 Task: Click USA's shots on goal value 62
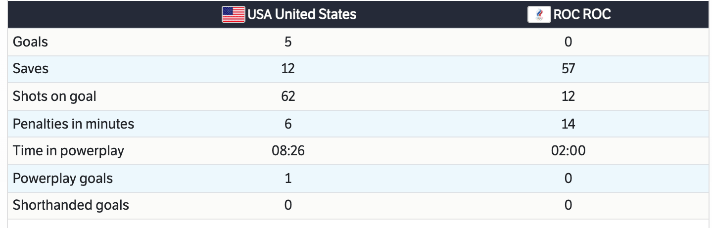[288, 96]
